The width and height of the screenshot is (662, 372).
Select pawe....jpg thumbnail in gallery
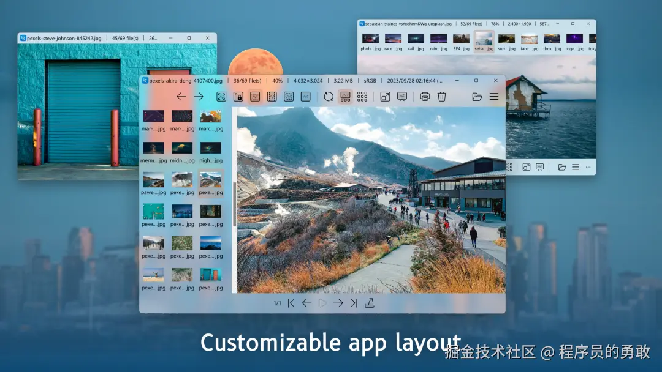coord(153,184)
